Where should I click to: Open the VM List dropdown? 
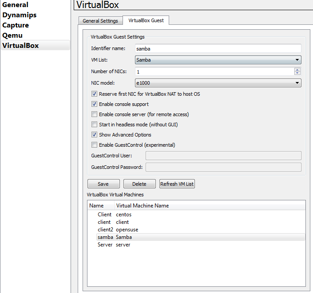tap(218, 60)
